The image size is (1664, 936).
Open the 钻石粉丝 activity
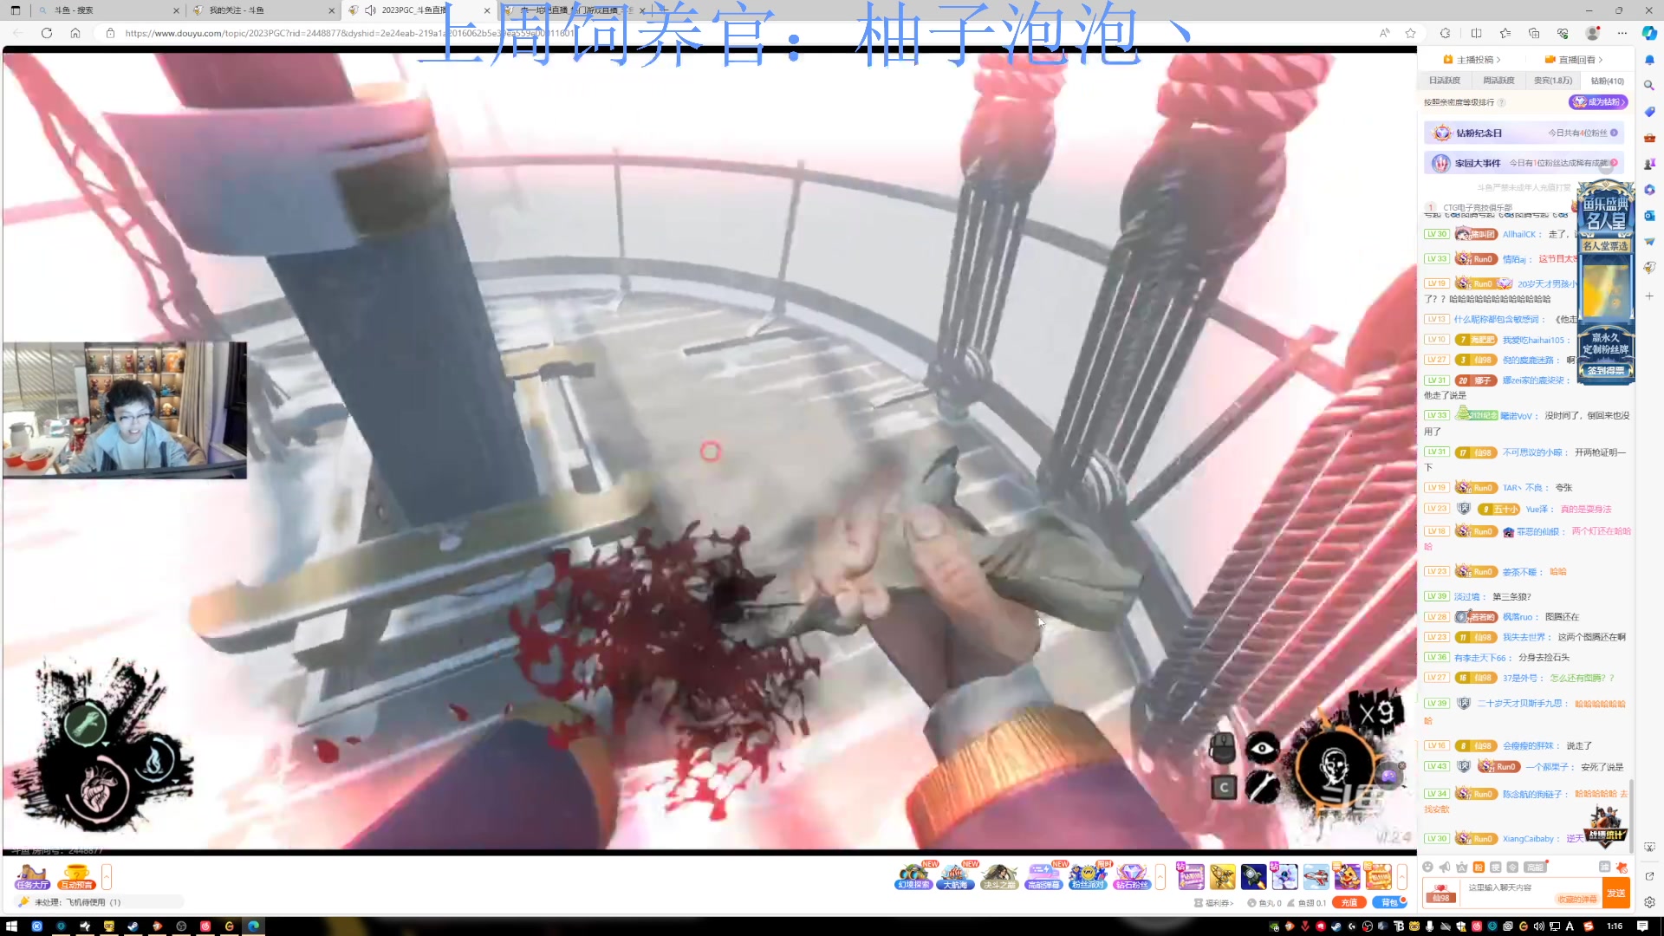[1132, 876]
